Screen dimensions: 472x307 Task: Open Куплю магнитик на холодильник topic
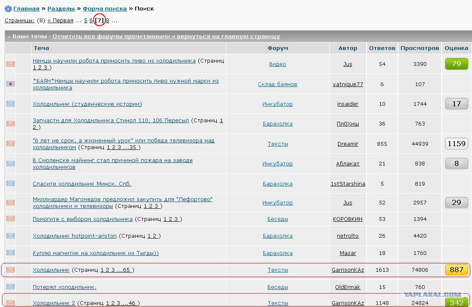tap(95, 253)
